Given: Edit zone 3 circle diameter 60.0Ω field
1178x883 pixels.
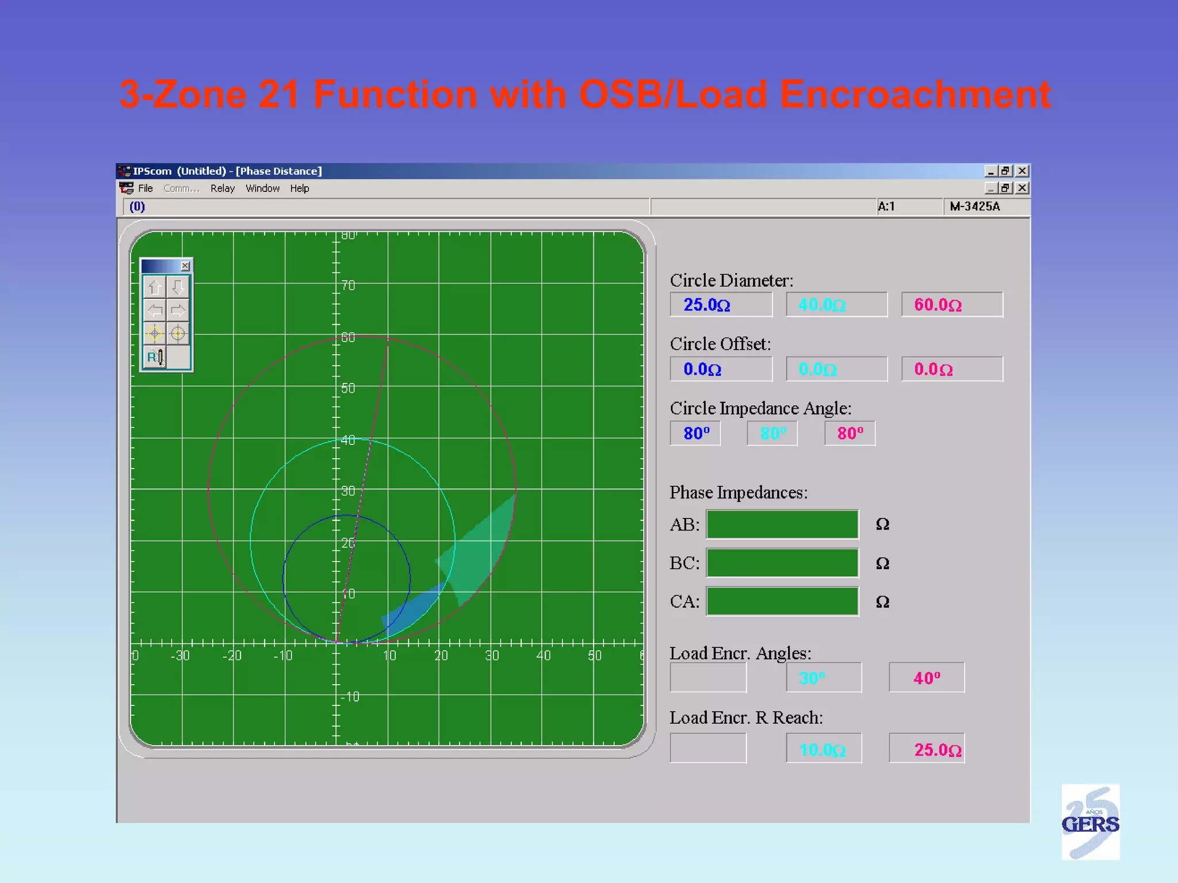Looking at the screenshot, I should (x=952, y=305).
